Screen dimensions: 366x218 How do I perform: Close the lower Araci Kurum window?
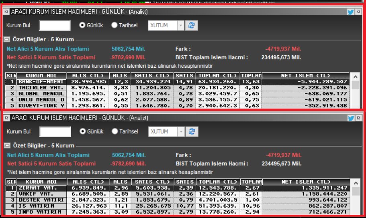click(359, 118)
